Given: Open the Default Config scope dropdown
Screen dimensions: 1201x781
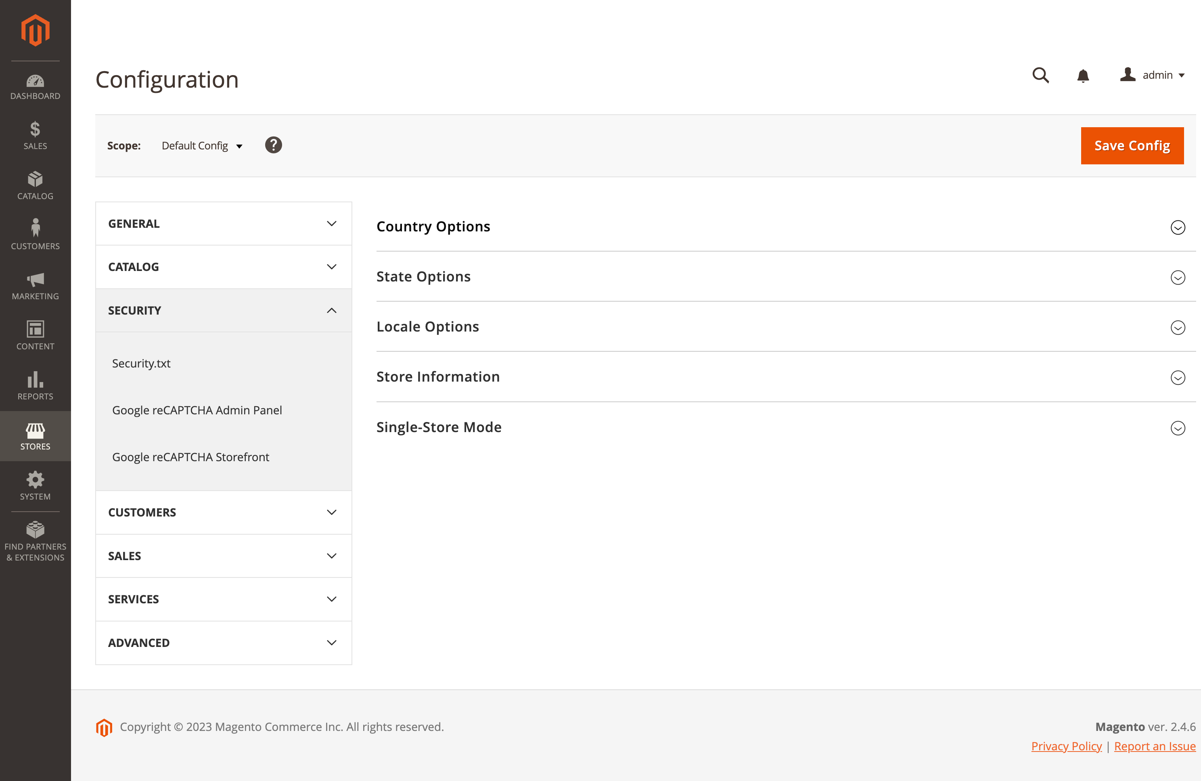Looking at the screenshot, I should click(202, 145).
